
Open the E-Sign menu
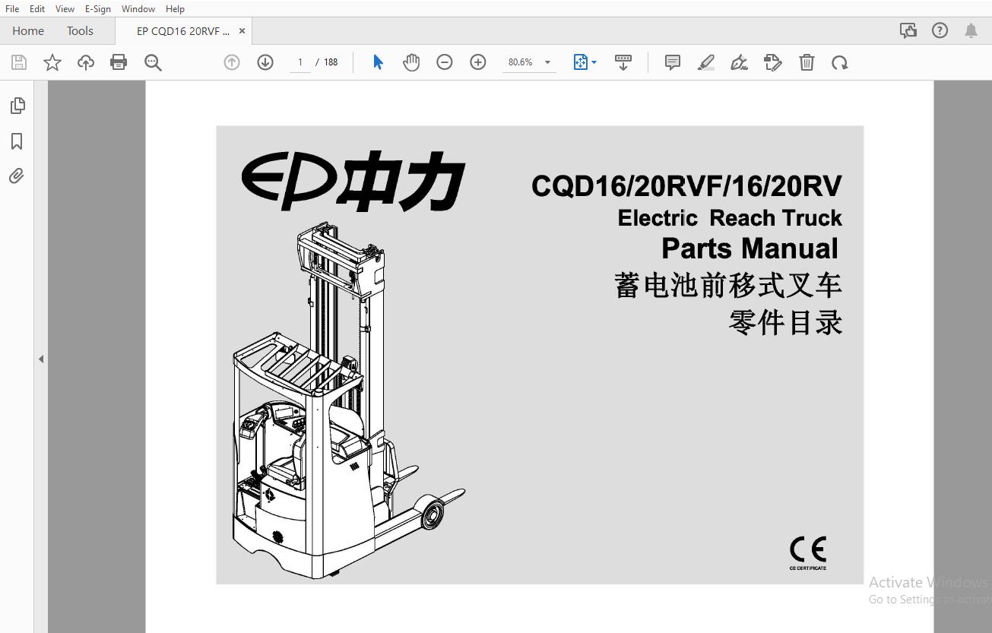[97, 8]
